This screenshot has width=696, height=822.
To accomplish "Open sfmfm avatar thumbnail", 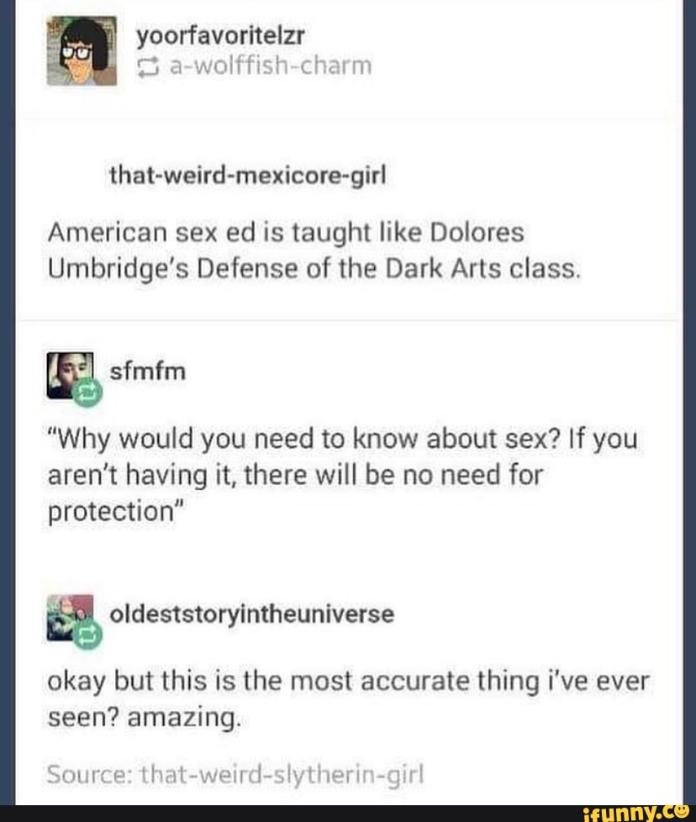I will 71,376.
